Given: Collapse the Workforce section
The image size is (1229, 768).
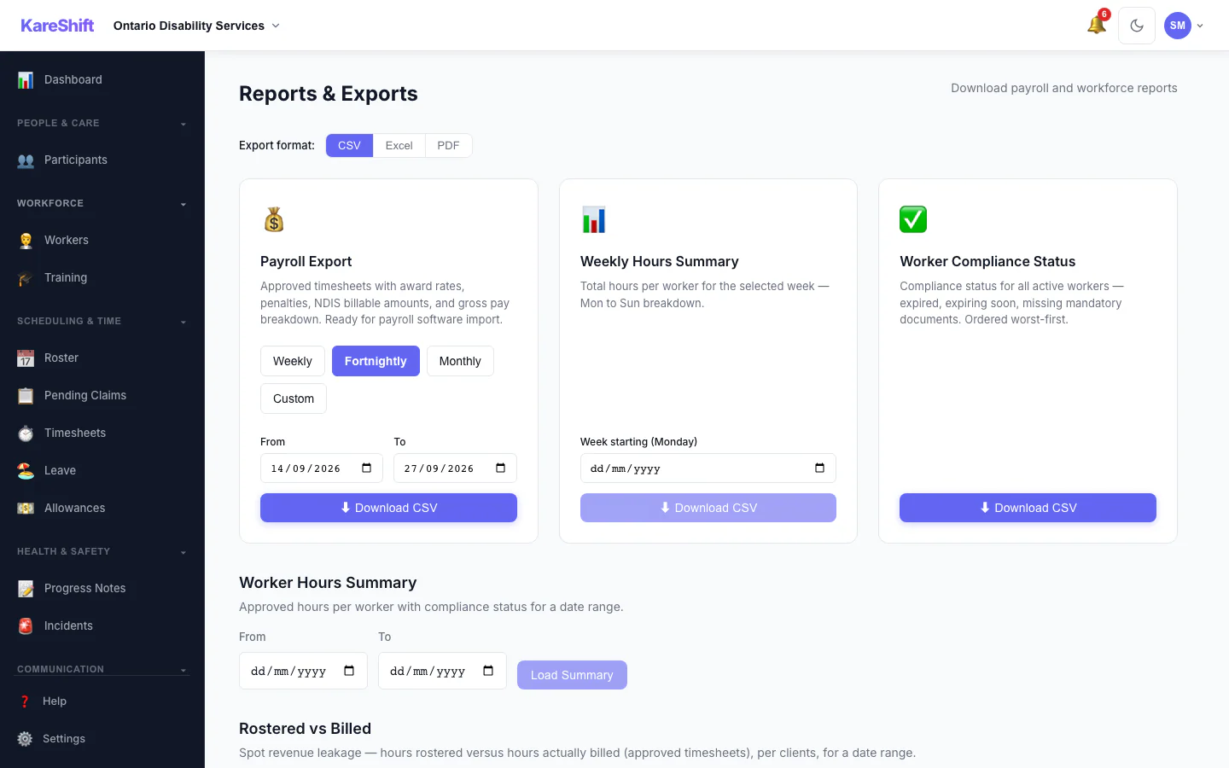Looking at the screenshot, I should pyautogui.click(x=102, y=203).
